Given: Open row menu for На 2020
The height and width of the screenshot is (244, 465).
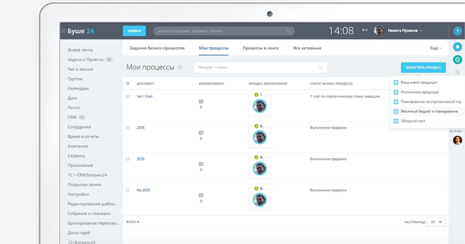Looking at the screenshot, I should 127,190.
